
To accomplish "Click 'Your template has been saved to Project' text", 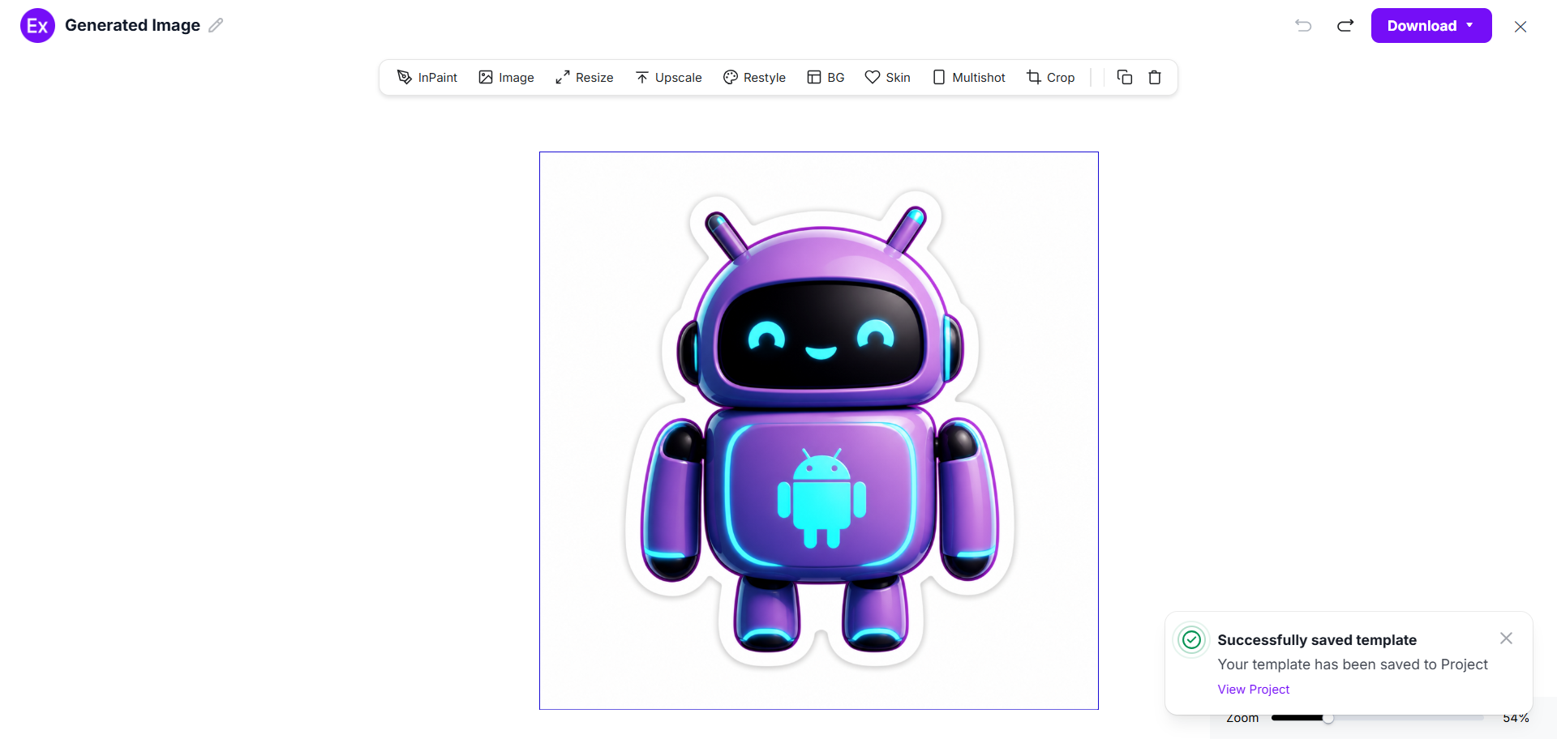I will tap(1353, 664).
